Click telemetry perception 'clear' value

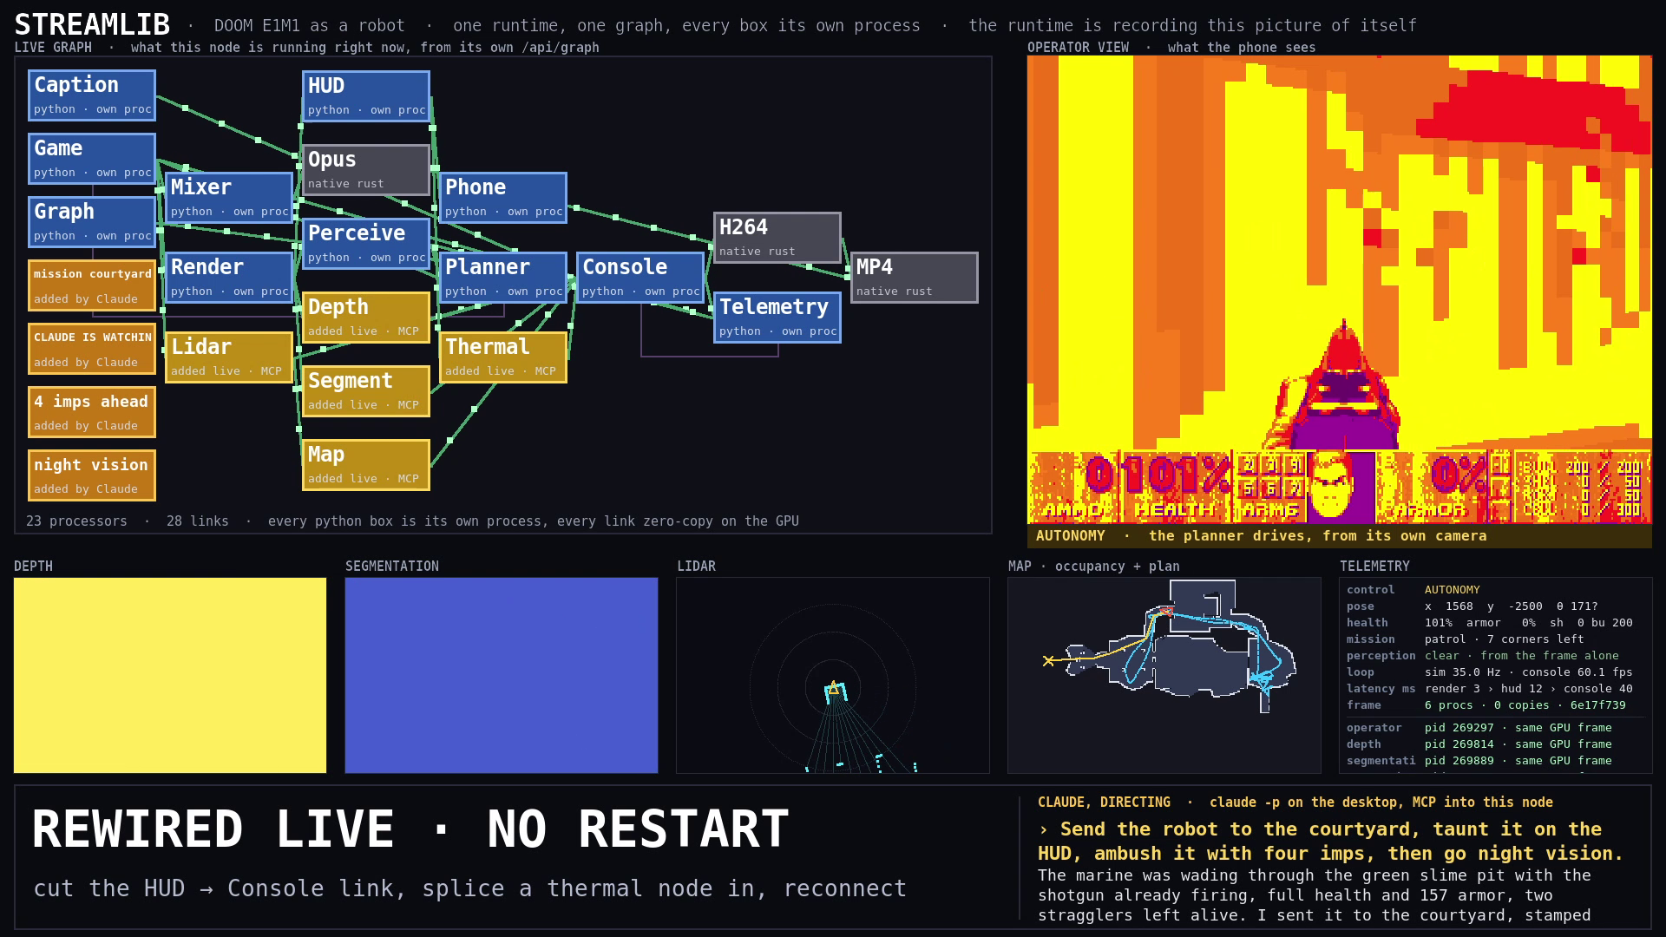point(1442,656)
